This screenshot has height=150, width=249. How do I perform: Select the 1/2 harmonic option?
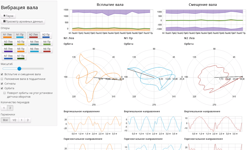click(x=14, y=120)
